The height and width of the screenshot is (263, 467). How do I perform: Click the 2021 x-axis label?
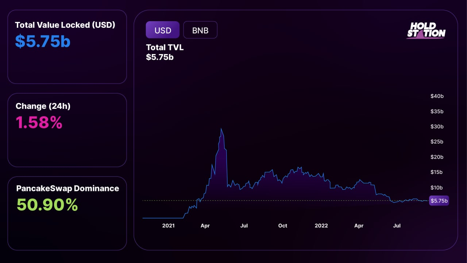[169, 226]
